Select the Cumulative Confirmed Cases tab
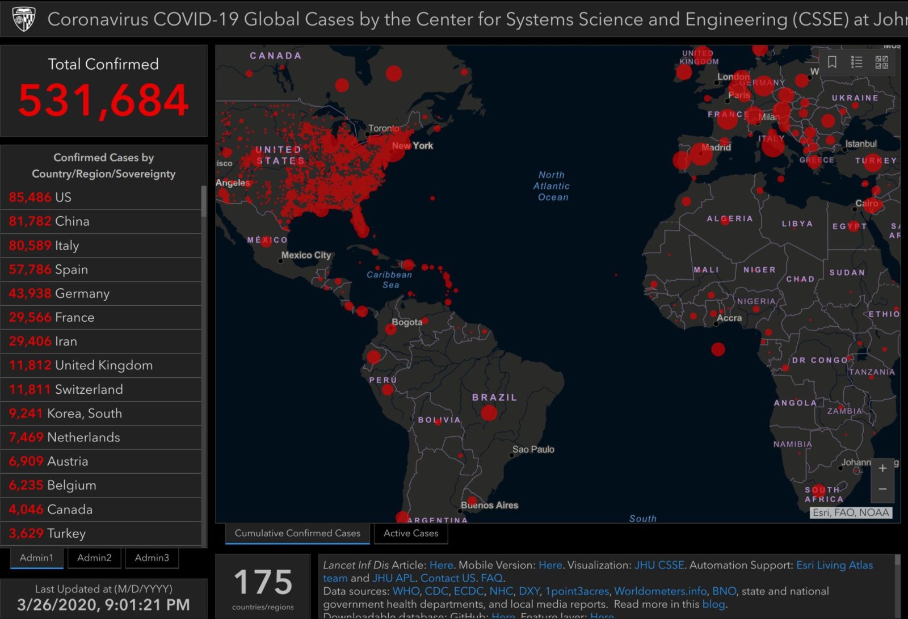 click(x=297, y=533)
